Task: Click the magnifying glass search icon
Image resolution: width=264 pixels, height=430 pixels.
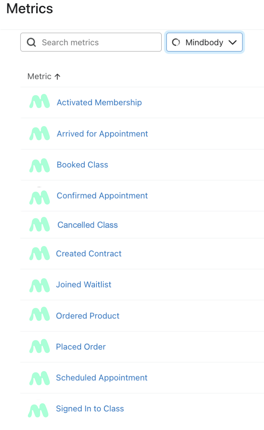Action: 32,43
